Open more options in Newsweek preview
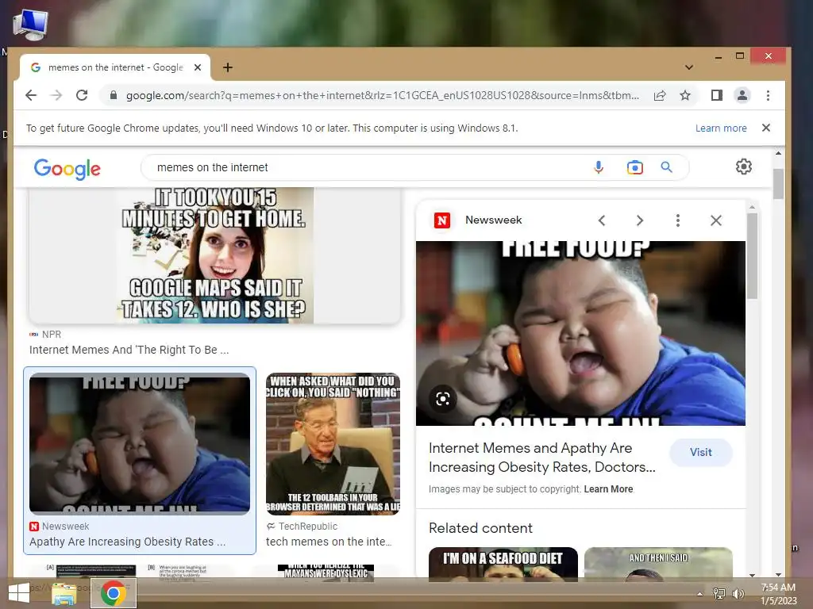This screenshot has height=609, width=813. coord(678,220)
